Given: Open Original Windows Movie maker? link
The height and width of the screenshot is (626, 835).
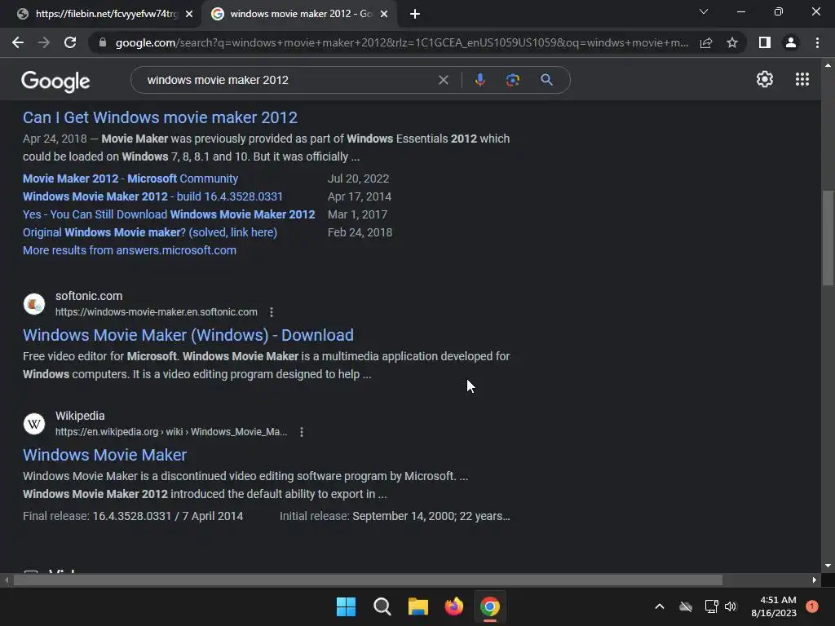Looking at the screenshot, I should point(150,232).
